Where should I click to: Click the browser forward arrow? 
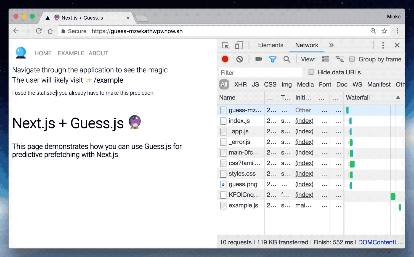click(x=27, y=31)
